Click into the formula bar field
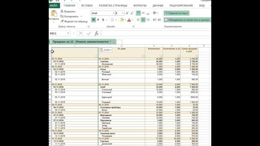This screenshot has height=146, width=260. pyautogui.click(x=156, y=33)
